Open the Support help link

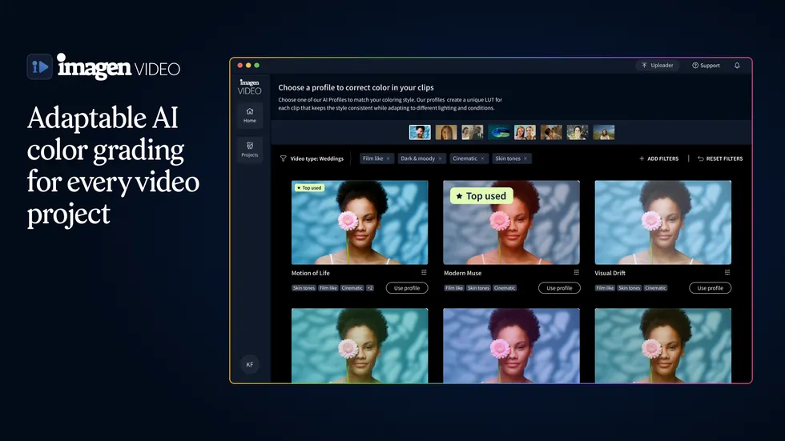706,66
